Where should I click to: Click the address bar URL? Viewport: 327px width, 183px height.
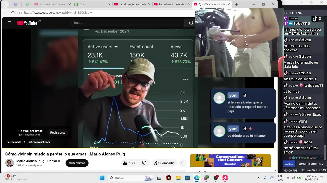pyautogui.click(x=58, y=12)
